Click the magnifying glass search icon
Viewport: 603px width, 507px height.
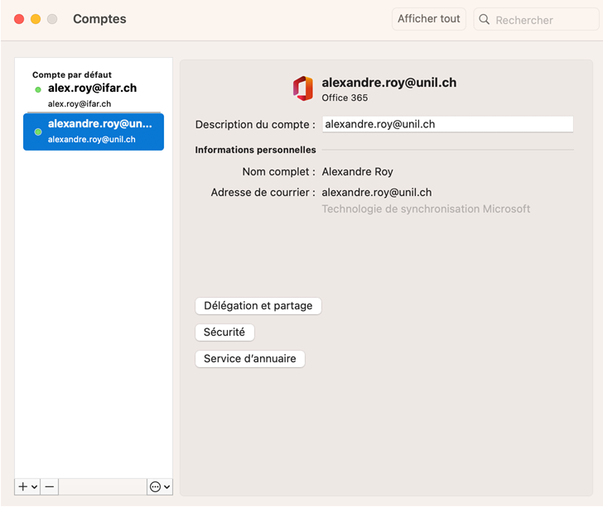(x=485, y=20)
